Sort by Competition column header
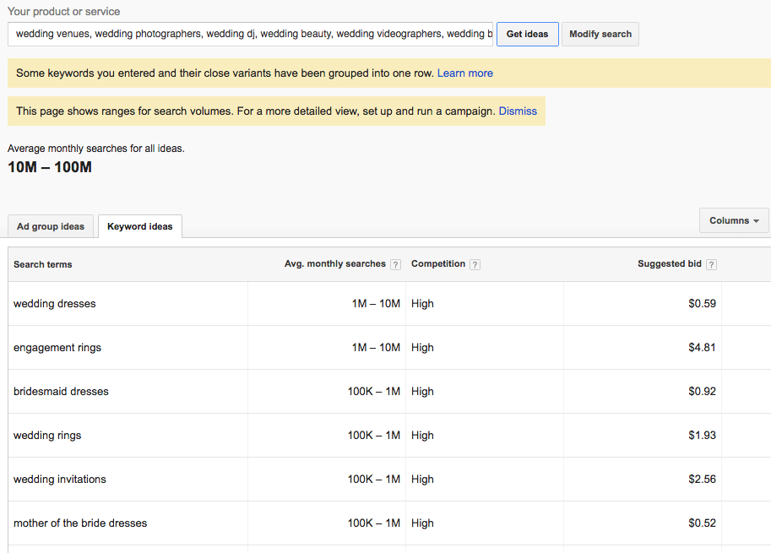Screen dimensions: 771x553 point(437,264)
